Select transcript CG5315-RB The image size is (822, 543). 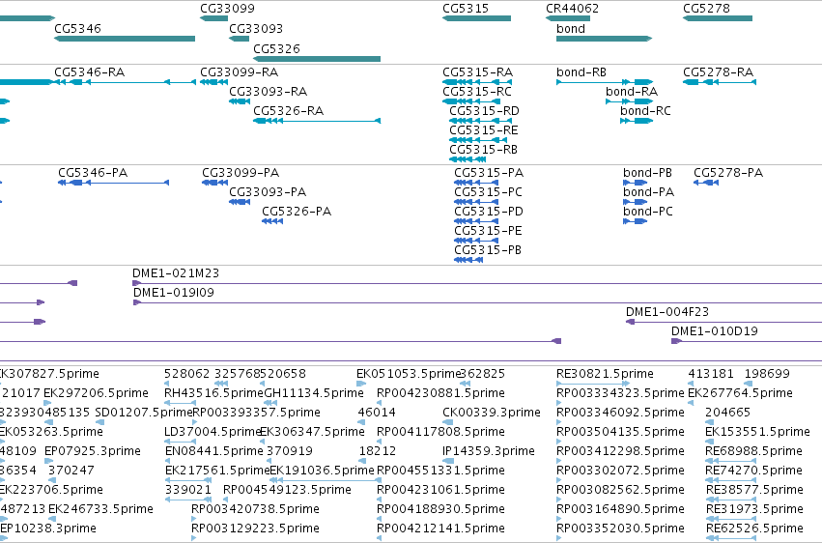click(x=468, y=159)
